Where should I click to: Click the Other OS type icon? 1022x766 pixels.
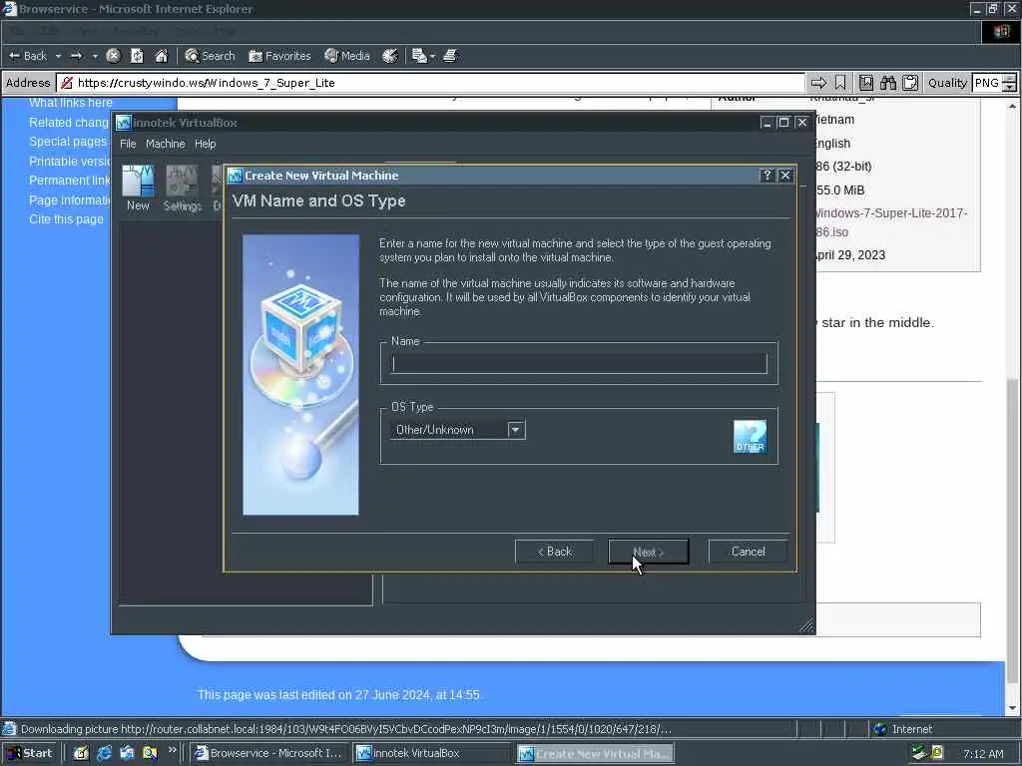coord(750,437)
